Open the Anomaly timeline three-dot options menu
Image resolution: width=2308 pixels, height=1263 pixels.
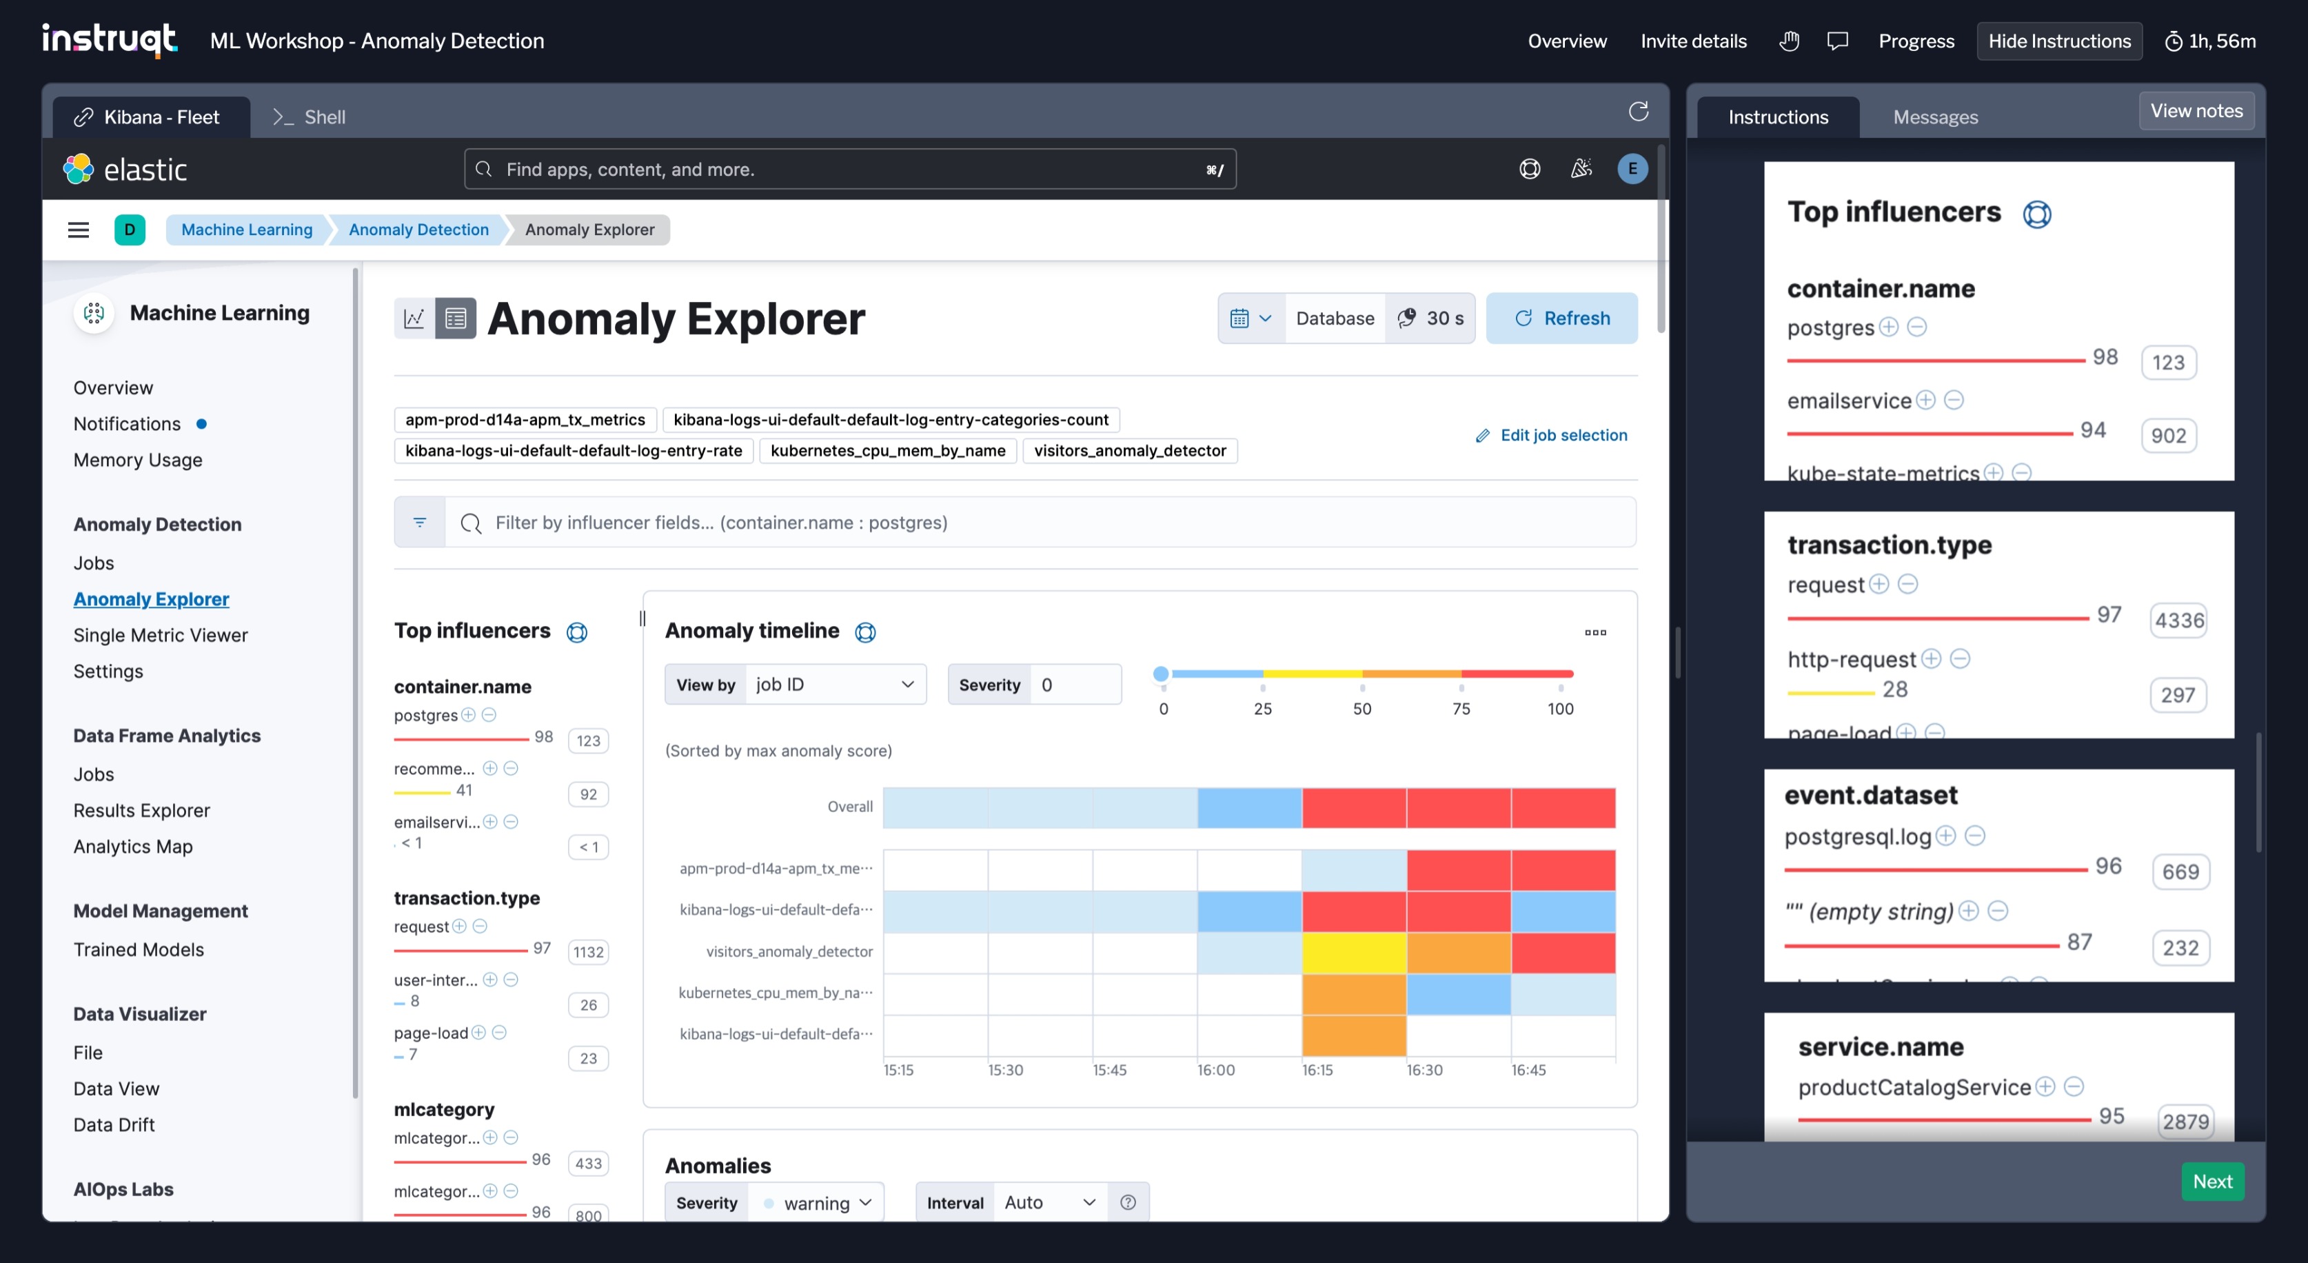click(x=1595, y=632)
